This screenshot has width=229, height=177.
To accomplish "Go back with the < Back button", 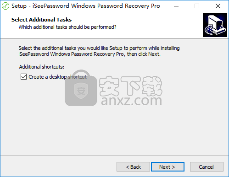I will click(133, 167).
